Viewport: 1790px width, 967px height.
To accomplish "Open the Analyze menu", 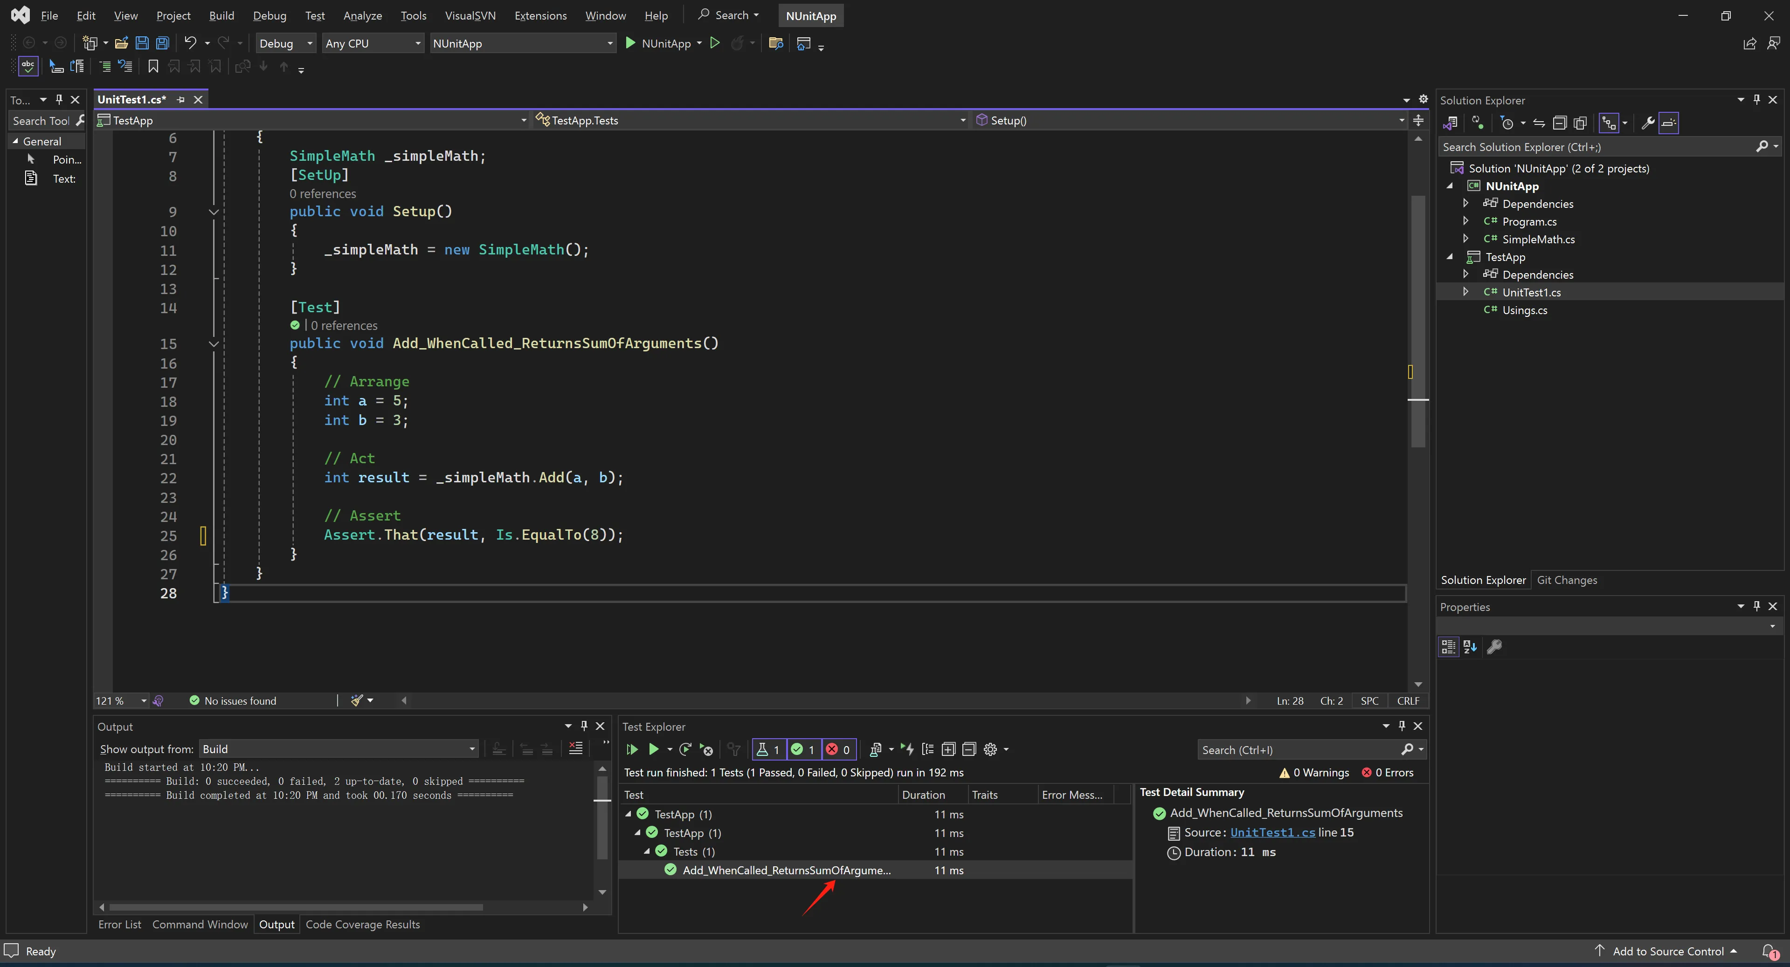I will [363, 15].
